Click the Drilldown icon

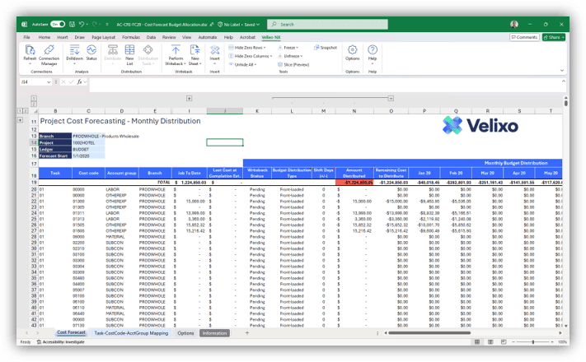(74, 50)
